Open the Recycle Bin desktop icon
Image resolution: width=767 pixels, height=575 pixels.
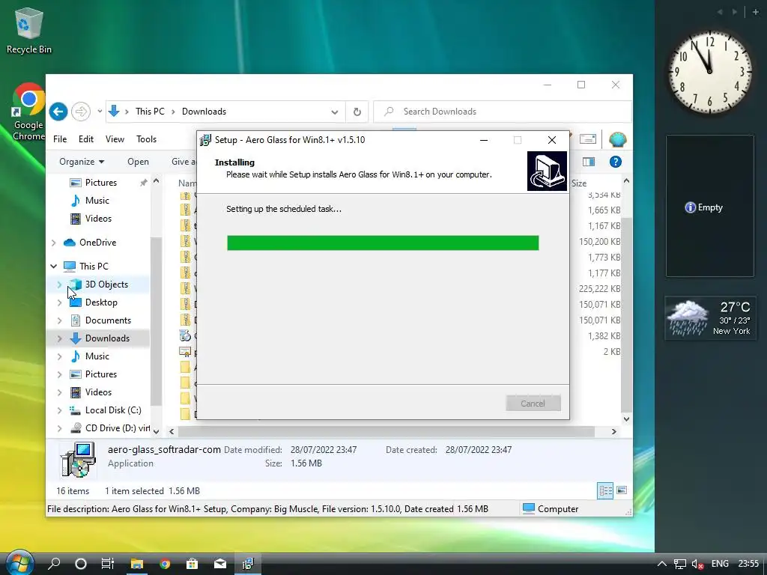[28, 30]
